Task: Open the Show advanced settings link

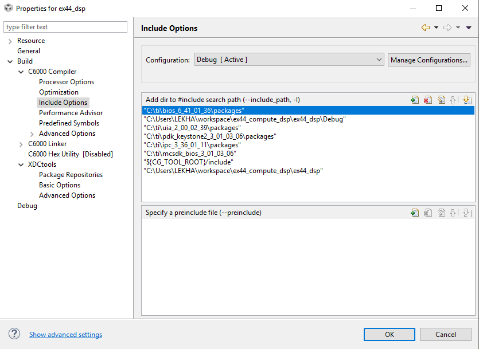Action: pos(65,335)
